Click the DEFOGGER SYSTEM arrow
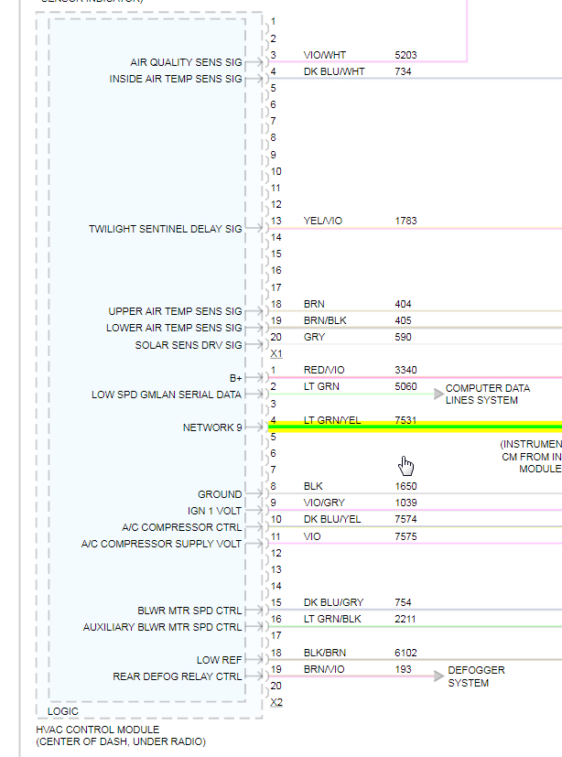The width and height of the screenshot is (562, 757). (438, 676)
